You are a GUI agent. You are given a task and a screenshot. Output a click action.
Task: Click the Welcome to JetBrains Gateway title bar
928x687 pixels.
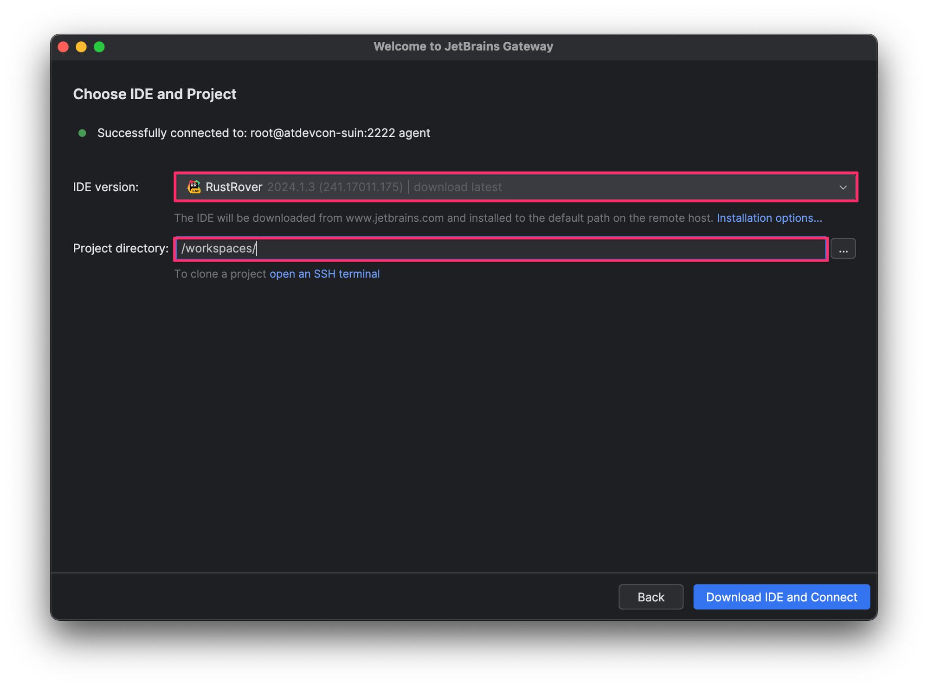point(464,46)
